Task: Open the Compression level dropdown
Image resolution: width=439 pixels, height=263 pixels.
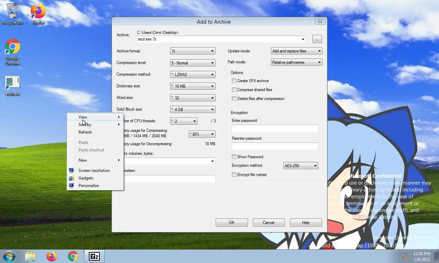Action: click(193, 63)
